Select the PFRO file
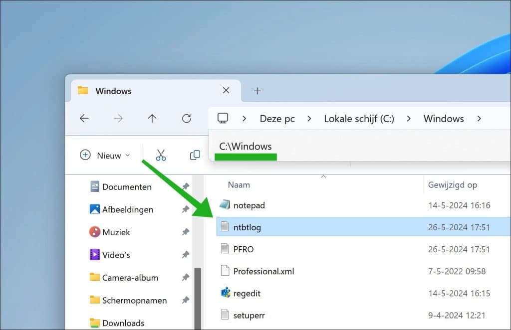511x330 pixels. [x=363, y=249]
